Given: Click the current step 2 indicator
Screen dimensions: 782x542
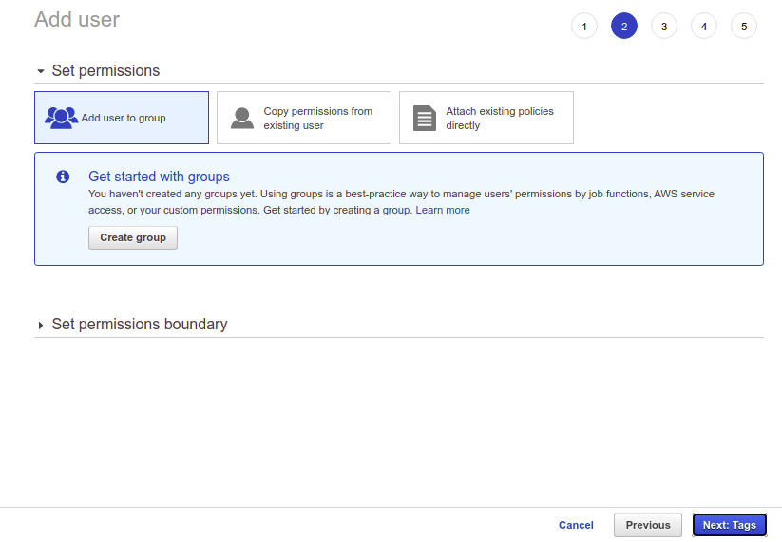Looking at the screenshot, I should [x=624, y=27].
